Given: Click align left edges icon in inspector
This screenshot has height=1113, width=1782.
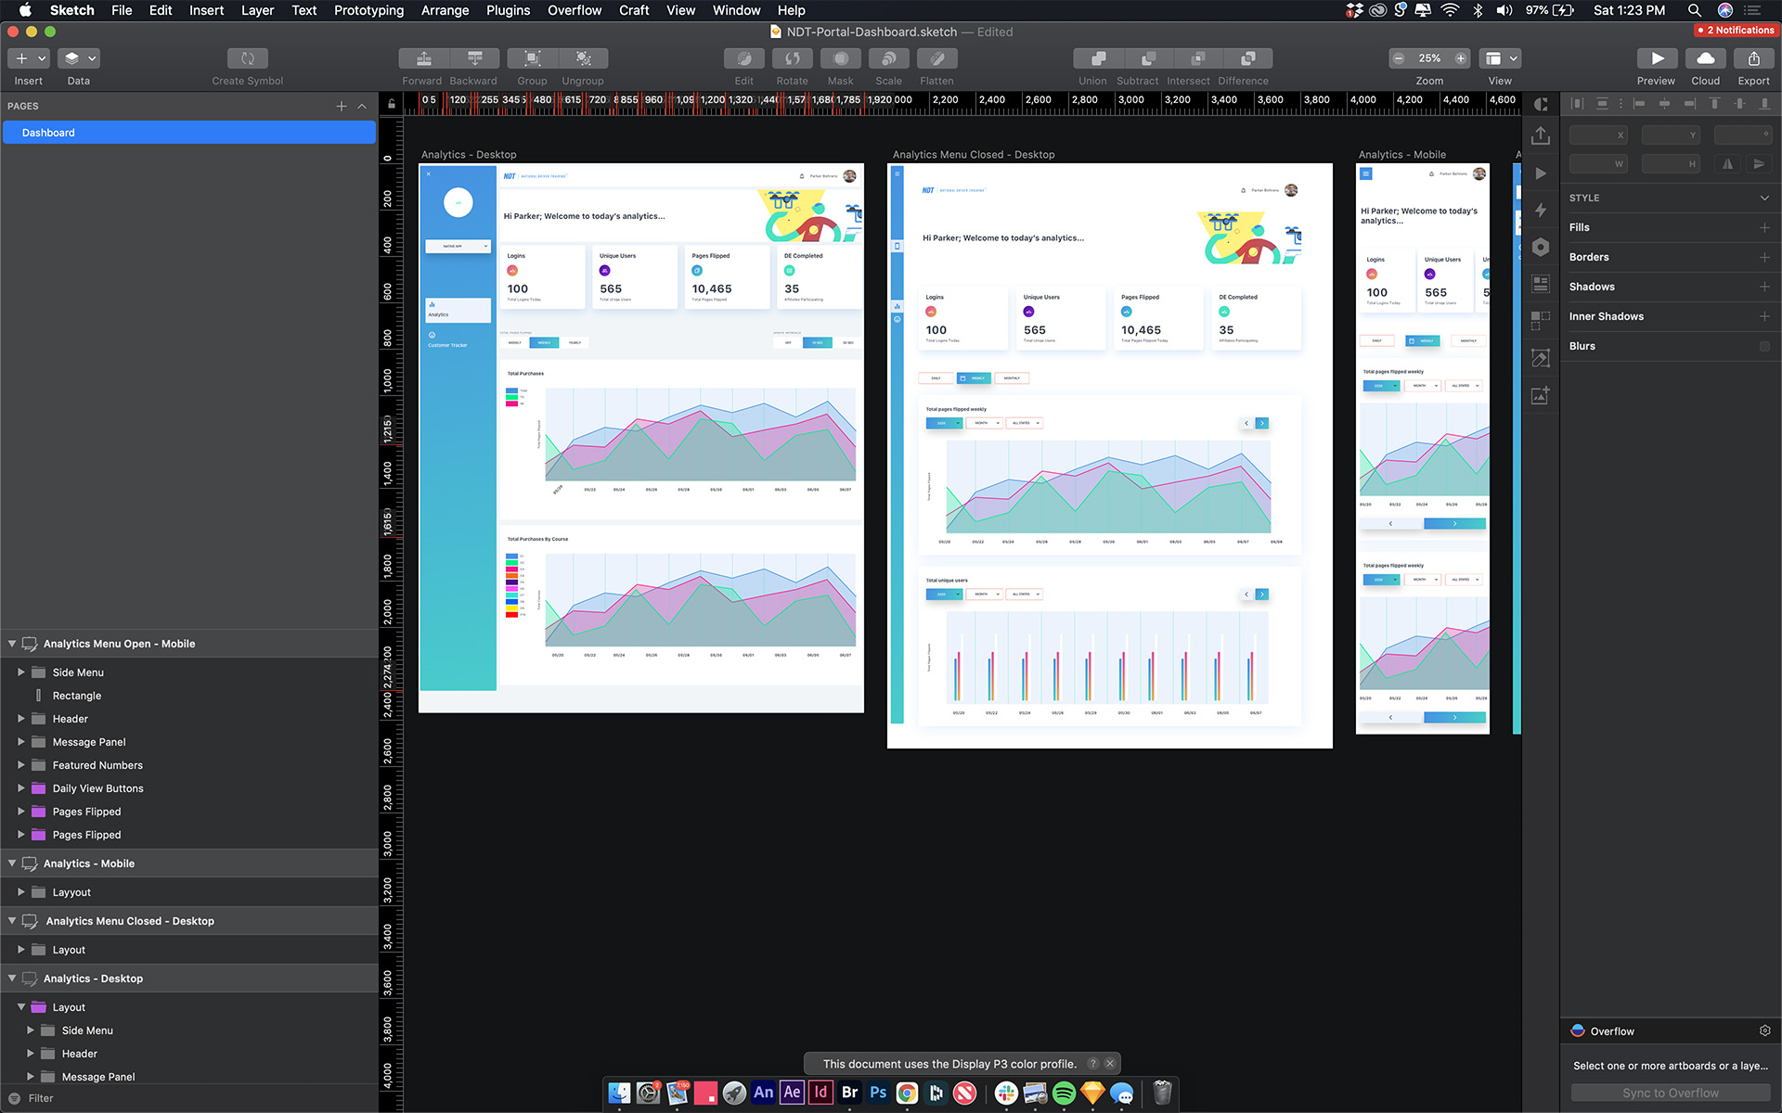Looking at the screenshot, I should 1640,104.
